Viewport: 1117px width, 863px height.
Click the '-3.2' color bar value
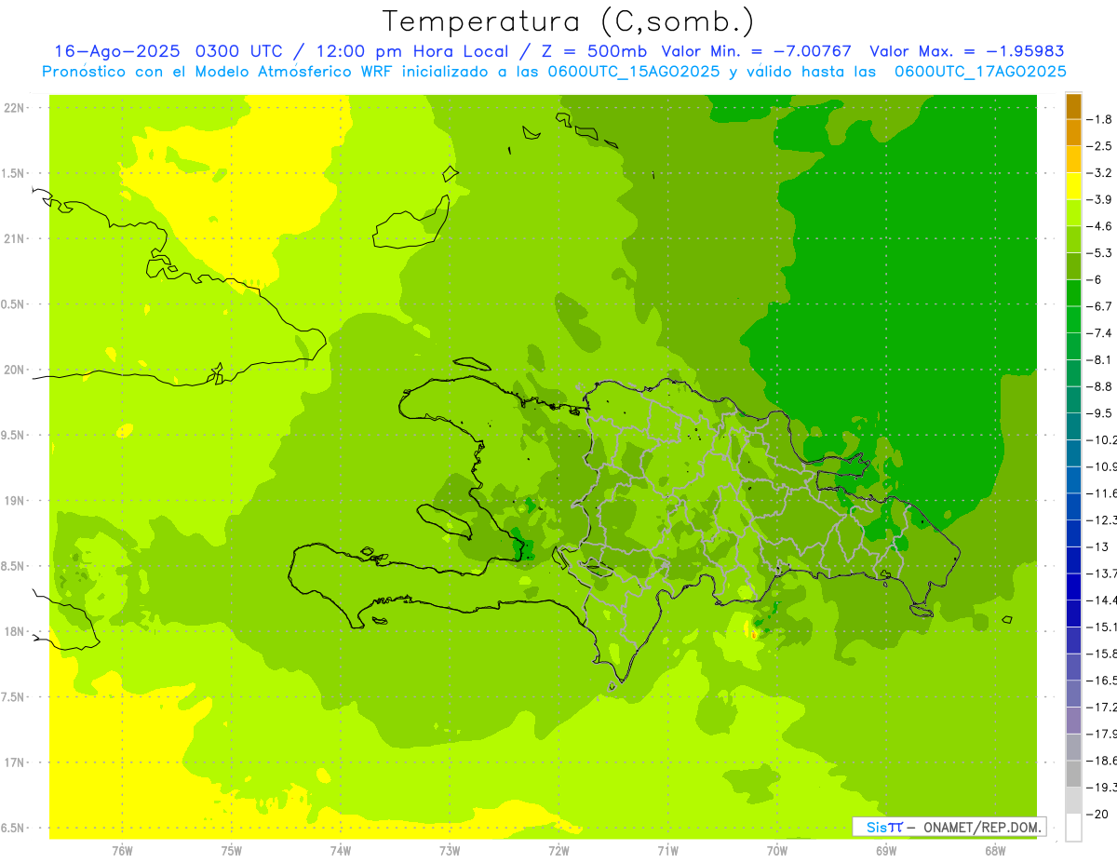tap(1100, 173)
